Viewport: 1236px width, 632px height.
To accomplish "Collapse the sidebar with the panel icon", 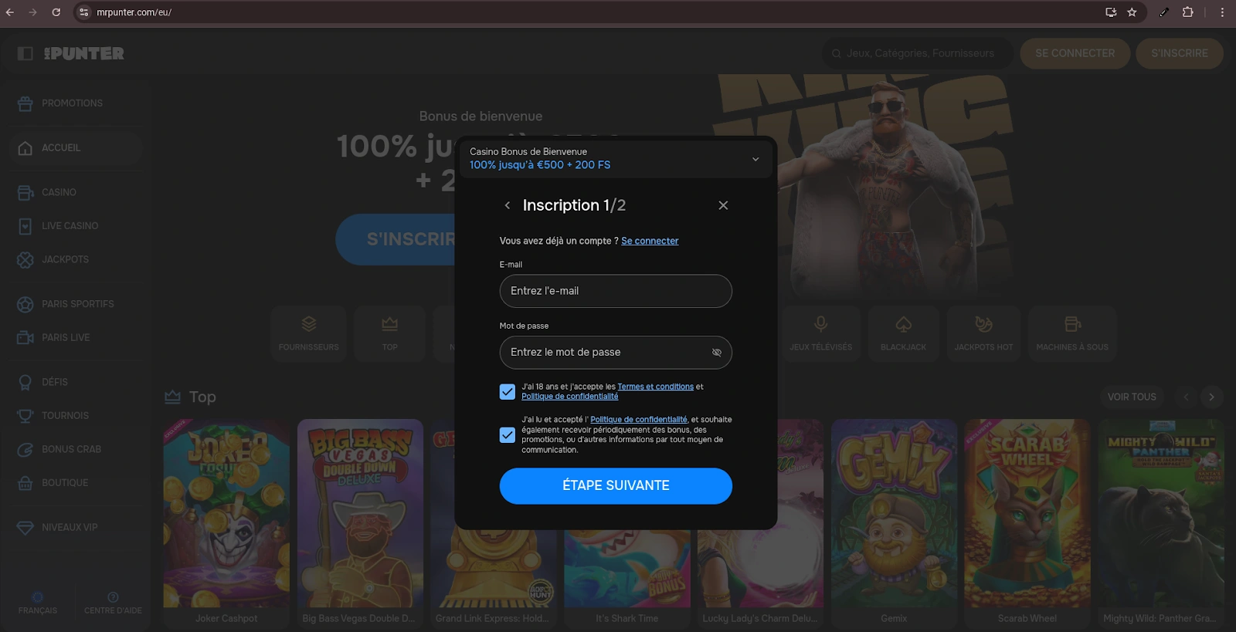I will [25, 53].
